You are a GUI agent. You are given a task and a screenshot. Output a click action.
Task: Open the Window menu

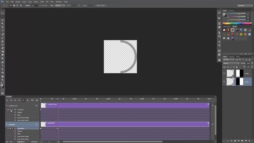pyautogui.click(x=59, y=2)
